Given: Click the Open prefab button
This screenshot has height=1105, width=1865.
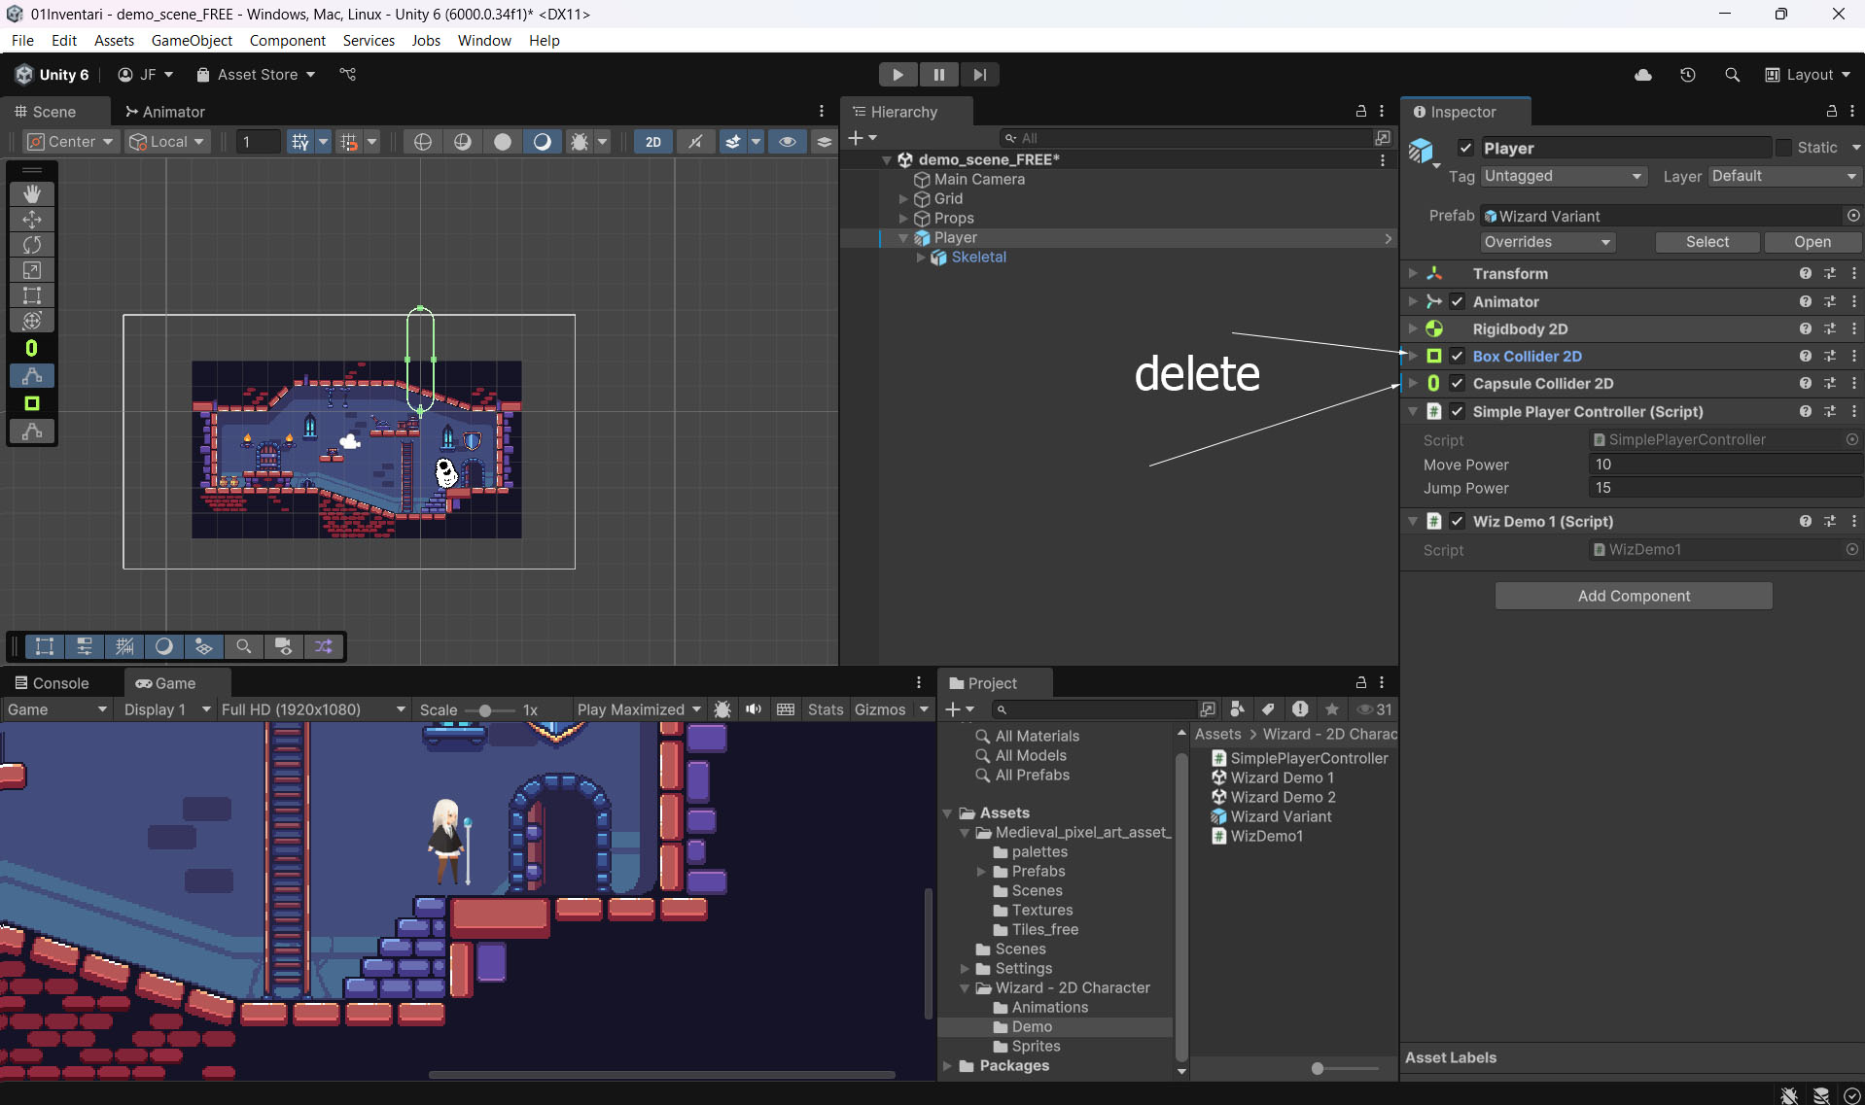Looking at the screenshot, I should 1812,242.
